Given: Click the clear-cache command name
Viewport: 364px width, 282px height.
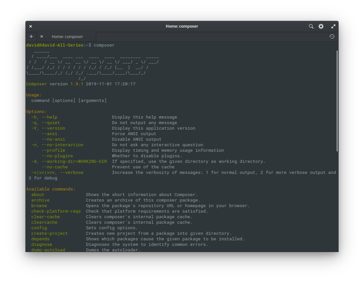Looking at the screenshot, I should [46, 217].
